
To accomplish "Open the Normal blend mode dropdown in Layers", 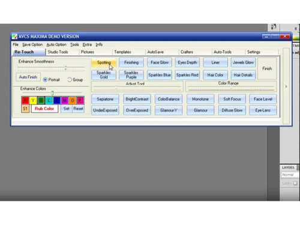I will 290,175.
